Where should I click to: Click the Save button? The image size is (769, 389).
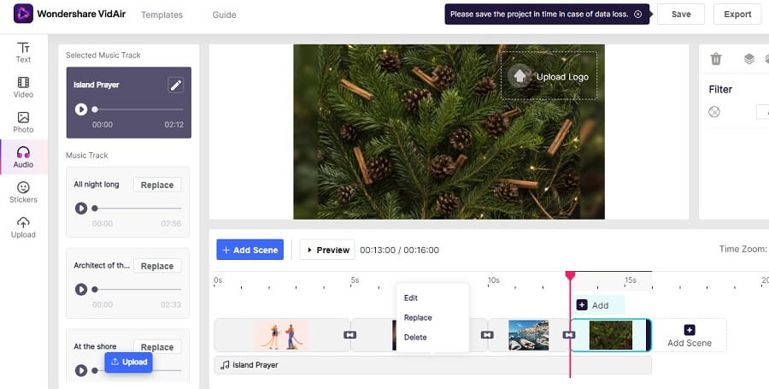(681, 15)
